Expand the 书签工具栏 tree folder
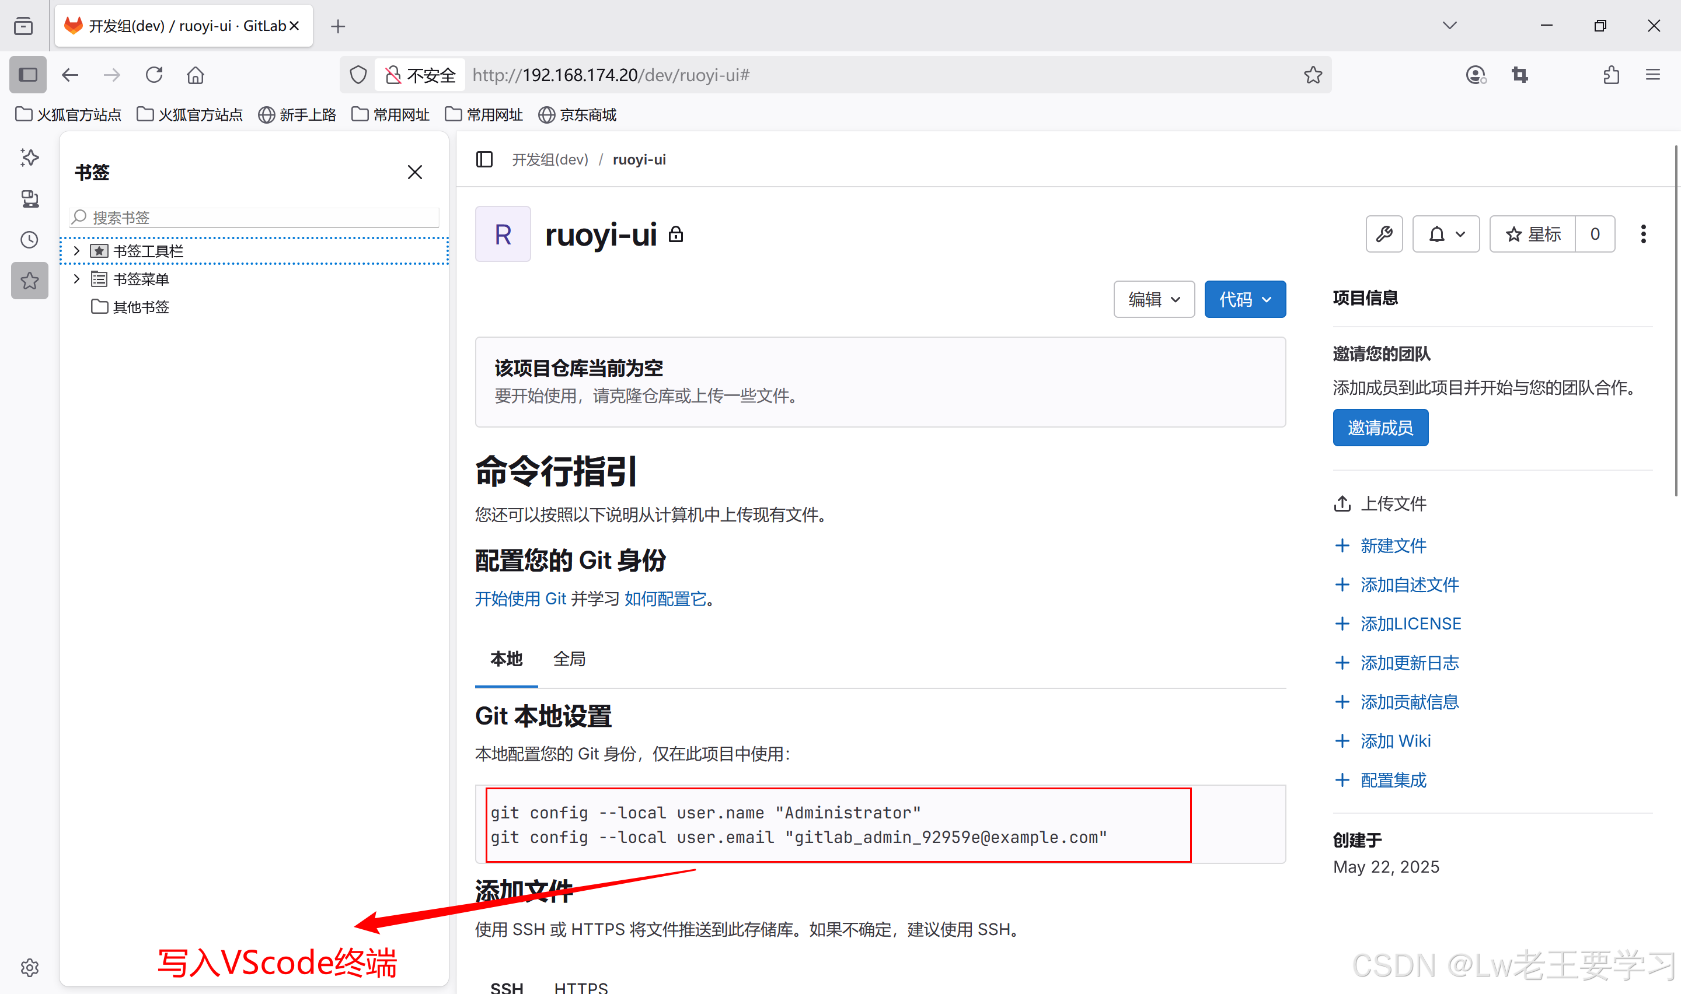Image resolution: width=1681 pixels, height=994 pixels. 76,250
